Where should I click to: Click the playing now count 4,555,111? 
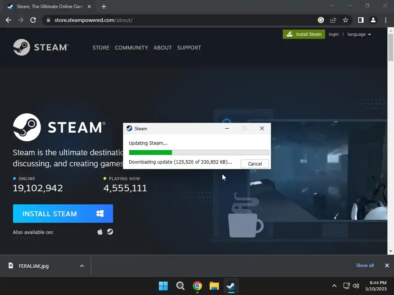125,188
